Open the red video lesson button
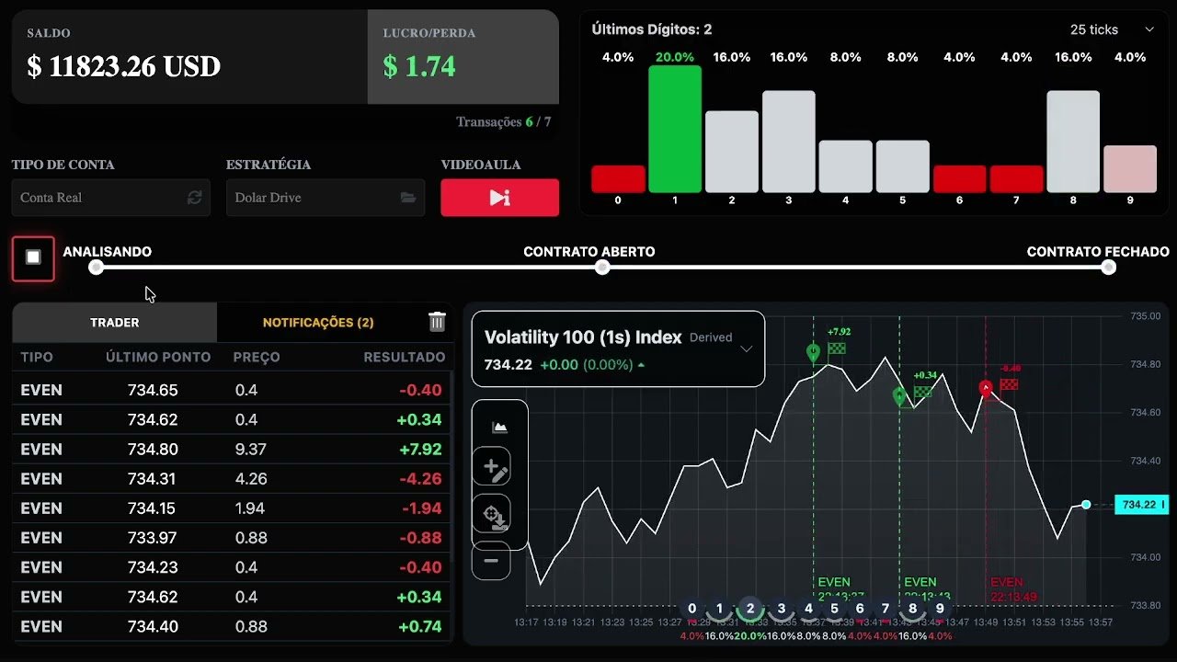 click(499, 198)
